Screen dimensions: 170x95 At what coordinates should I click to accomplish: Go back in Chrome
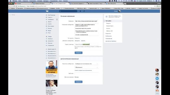tap(10, 6)
